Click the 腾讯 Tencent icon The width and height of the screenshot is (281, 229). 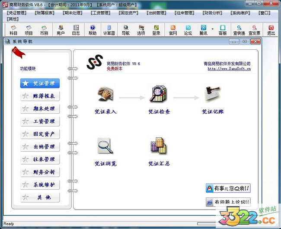click(x=204, y=30)
